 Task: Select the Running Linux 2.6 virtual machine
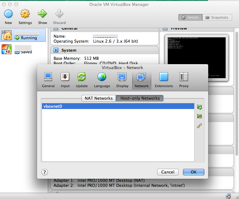[x=23, y=35]
